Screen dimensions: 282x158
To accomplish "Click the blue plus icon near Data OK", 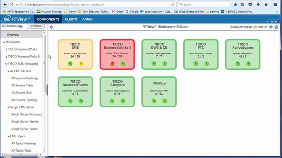I will point(271,27).
